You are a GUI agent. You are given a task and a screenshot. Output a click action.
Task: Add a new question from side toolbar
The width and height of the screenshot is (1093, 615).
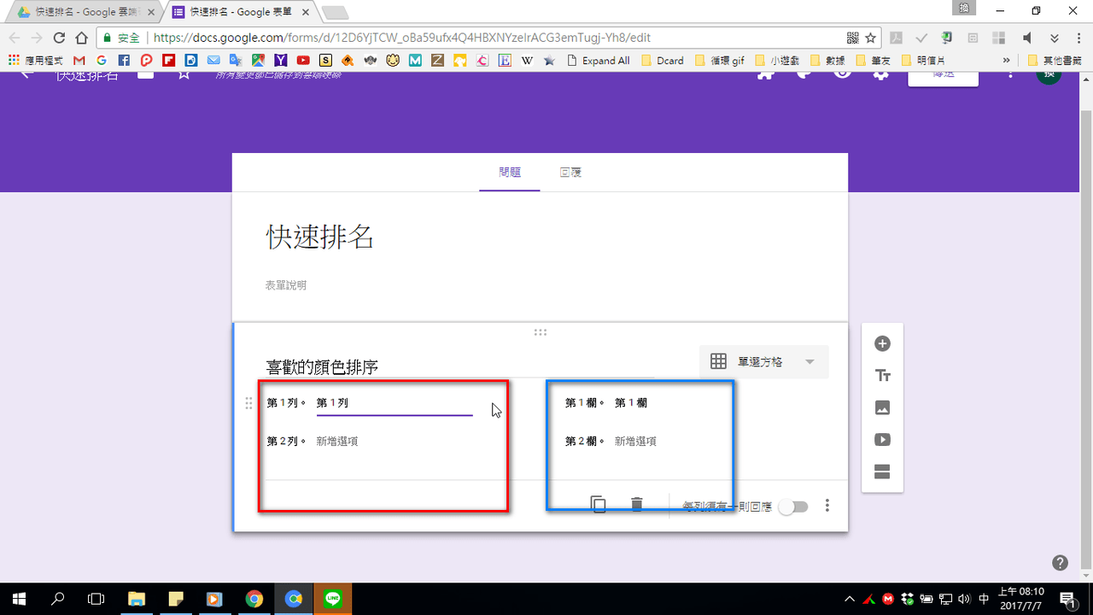[882, 344]
